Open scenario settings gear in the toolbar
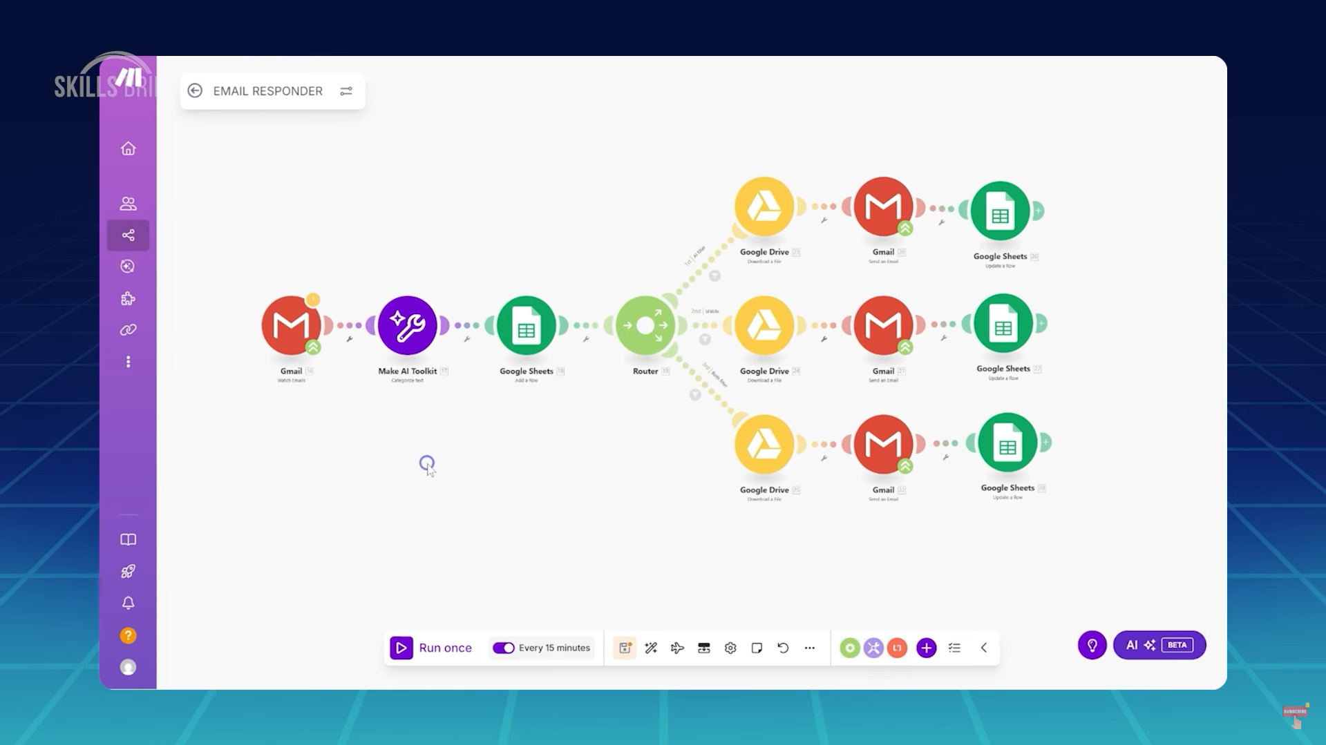The height and width of the screenshot is (745, 1326). (x=730, y=648)
